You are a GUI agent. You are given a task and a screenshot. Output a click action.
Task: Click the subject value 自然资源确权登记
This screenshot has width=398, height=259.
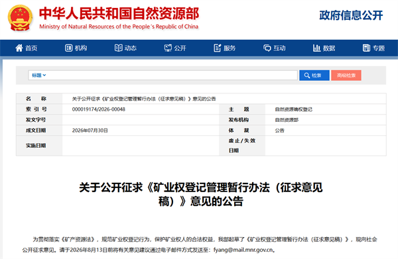[x=293, y=109]
